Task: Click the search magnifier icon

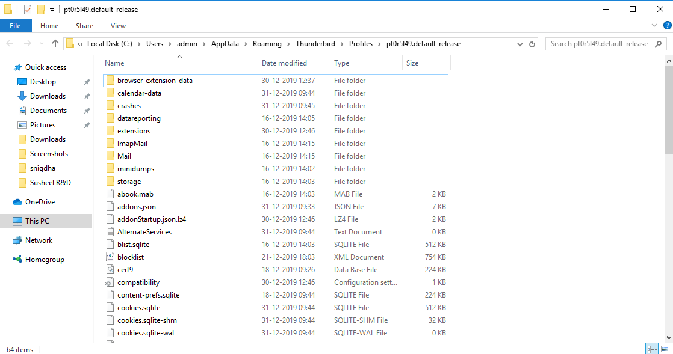Action: (659, 44)
